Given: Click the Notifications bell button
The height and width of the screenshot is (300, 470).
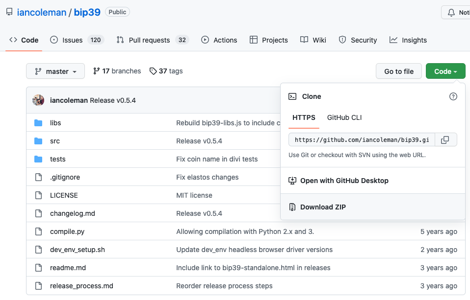Looking at the screenshot, I should pos(456,13).
